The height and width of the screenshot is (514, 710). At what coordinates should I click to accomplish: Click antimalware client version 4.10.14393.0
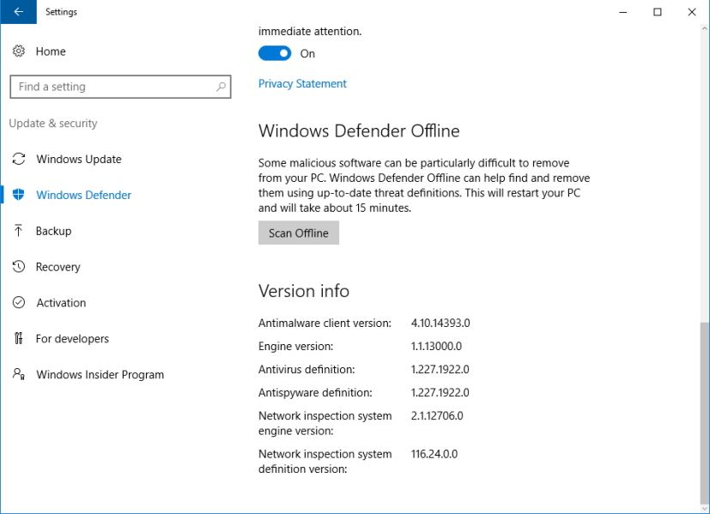coord(440,323)
